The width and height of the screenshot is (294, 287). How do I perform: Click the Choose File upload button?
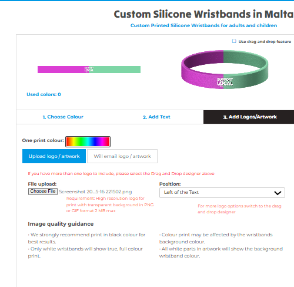pos(43,192)
